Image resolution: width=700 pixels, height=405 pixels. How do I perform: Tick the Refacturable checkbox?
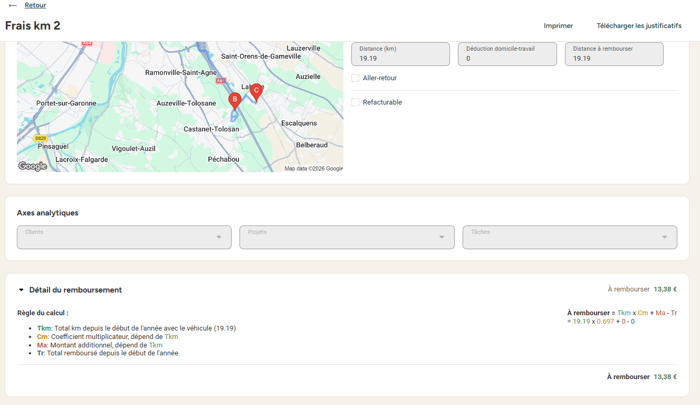[x=356, y=102]
